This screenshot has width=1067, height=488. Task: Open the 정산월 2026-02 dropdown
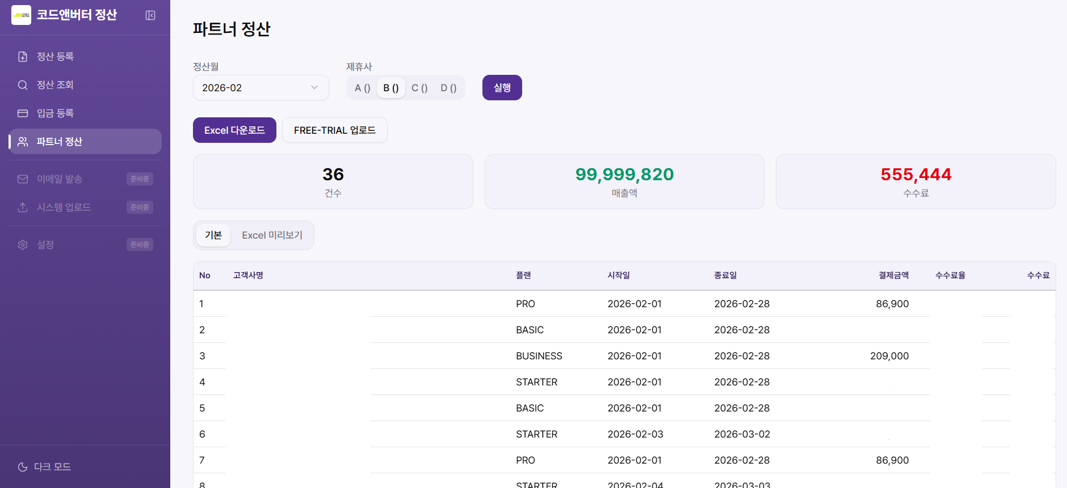(261, 88)
